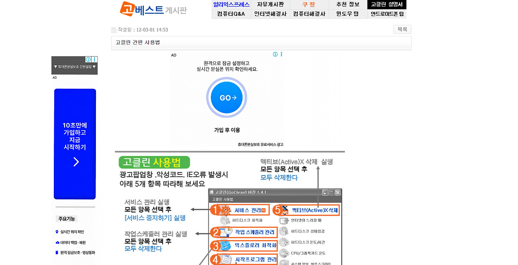This screenshot has width=518, height=265.
Task: Click the 실시간 위치 확인 text
Action: (72, 232)
